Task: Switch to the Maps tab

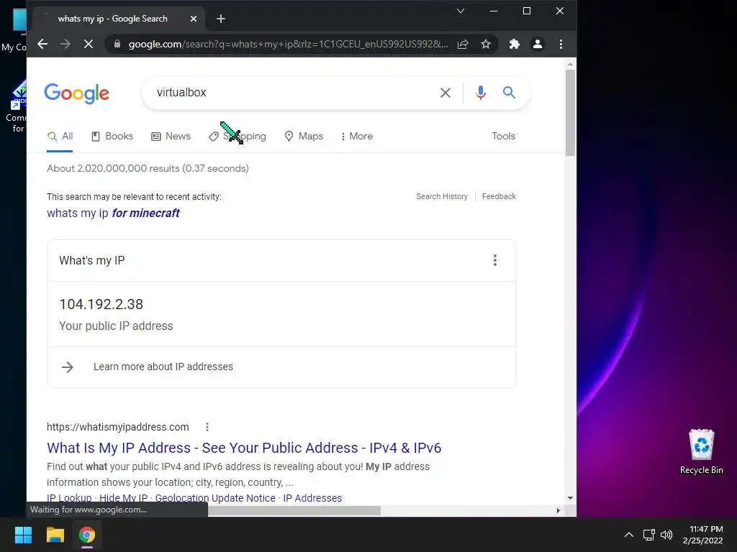Action: [304, 137]
